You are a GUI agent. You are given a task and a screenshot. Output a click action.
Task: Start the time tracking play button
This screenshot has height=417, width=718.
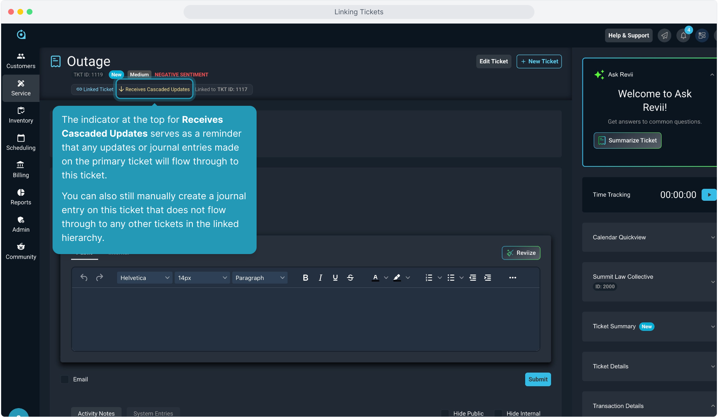709,195
